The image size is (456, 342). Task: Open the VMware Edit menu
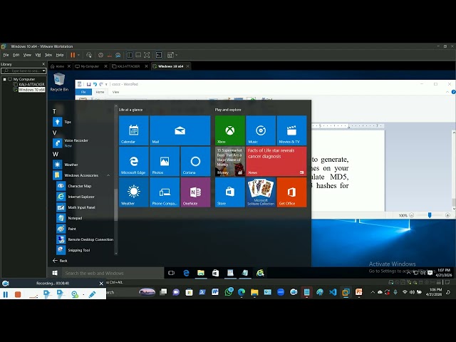[16, 55]
